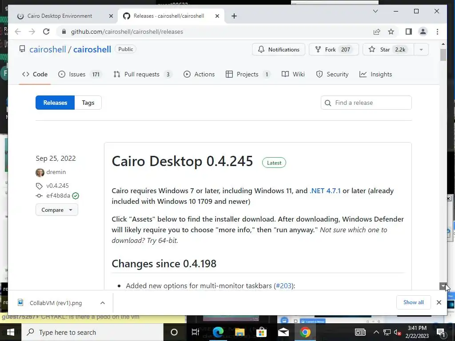
Task: Close the Cairo Desktop Environment tab
Action: tap(111, 16)
